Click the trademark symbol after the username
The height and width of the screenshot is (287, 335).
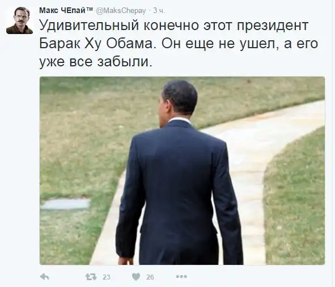point(90,9)
